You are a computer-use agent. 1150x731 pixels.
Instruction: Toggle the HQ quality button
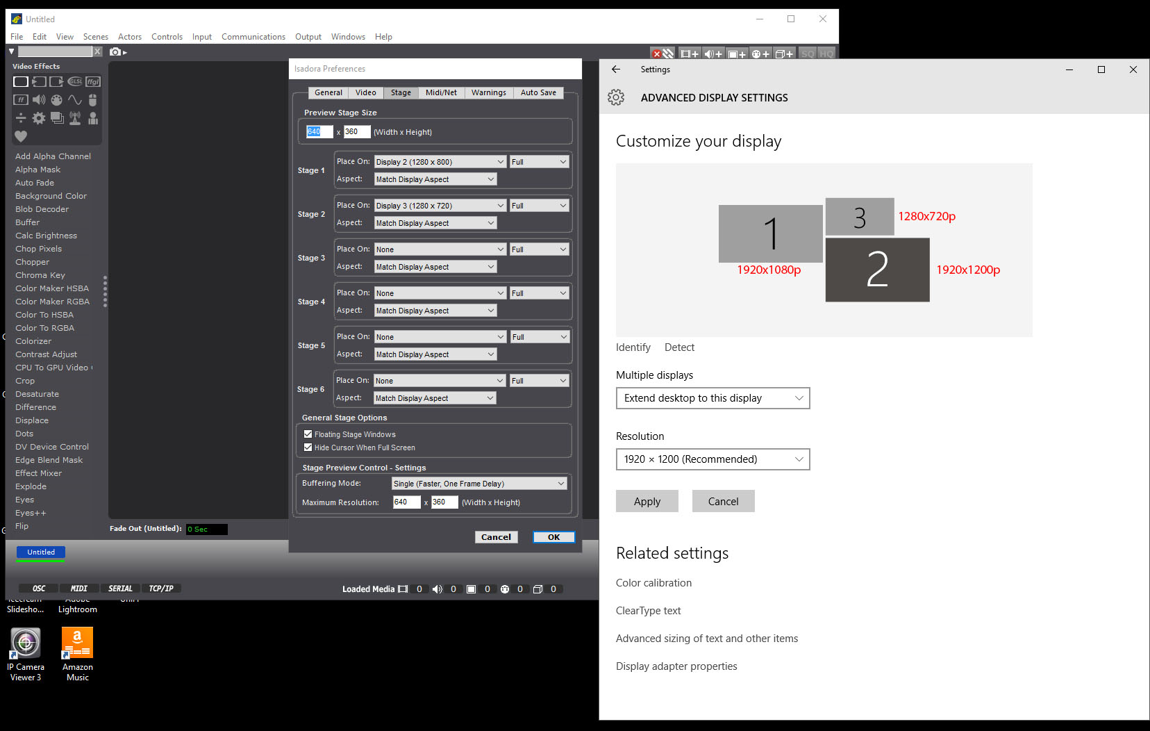[826, 54]
